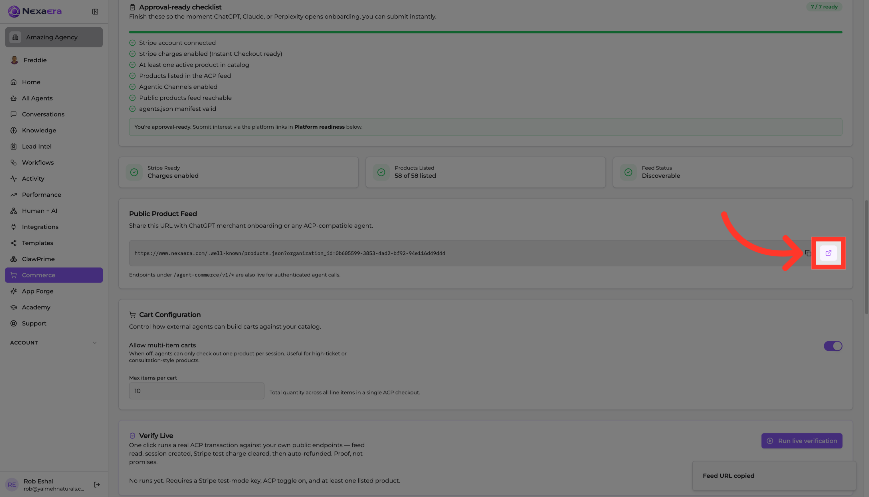Screen dimensions: 869x497
Task: Click the Lead Intel icon
Action: pos(14,146)
